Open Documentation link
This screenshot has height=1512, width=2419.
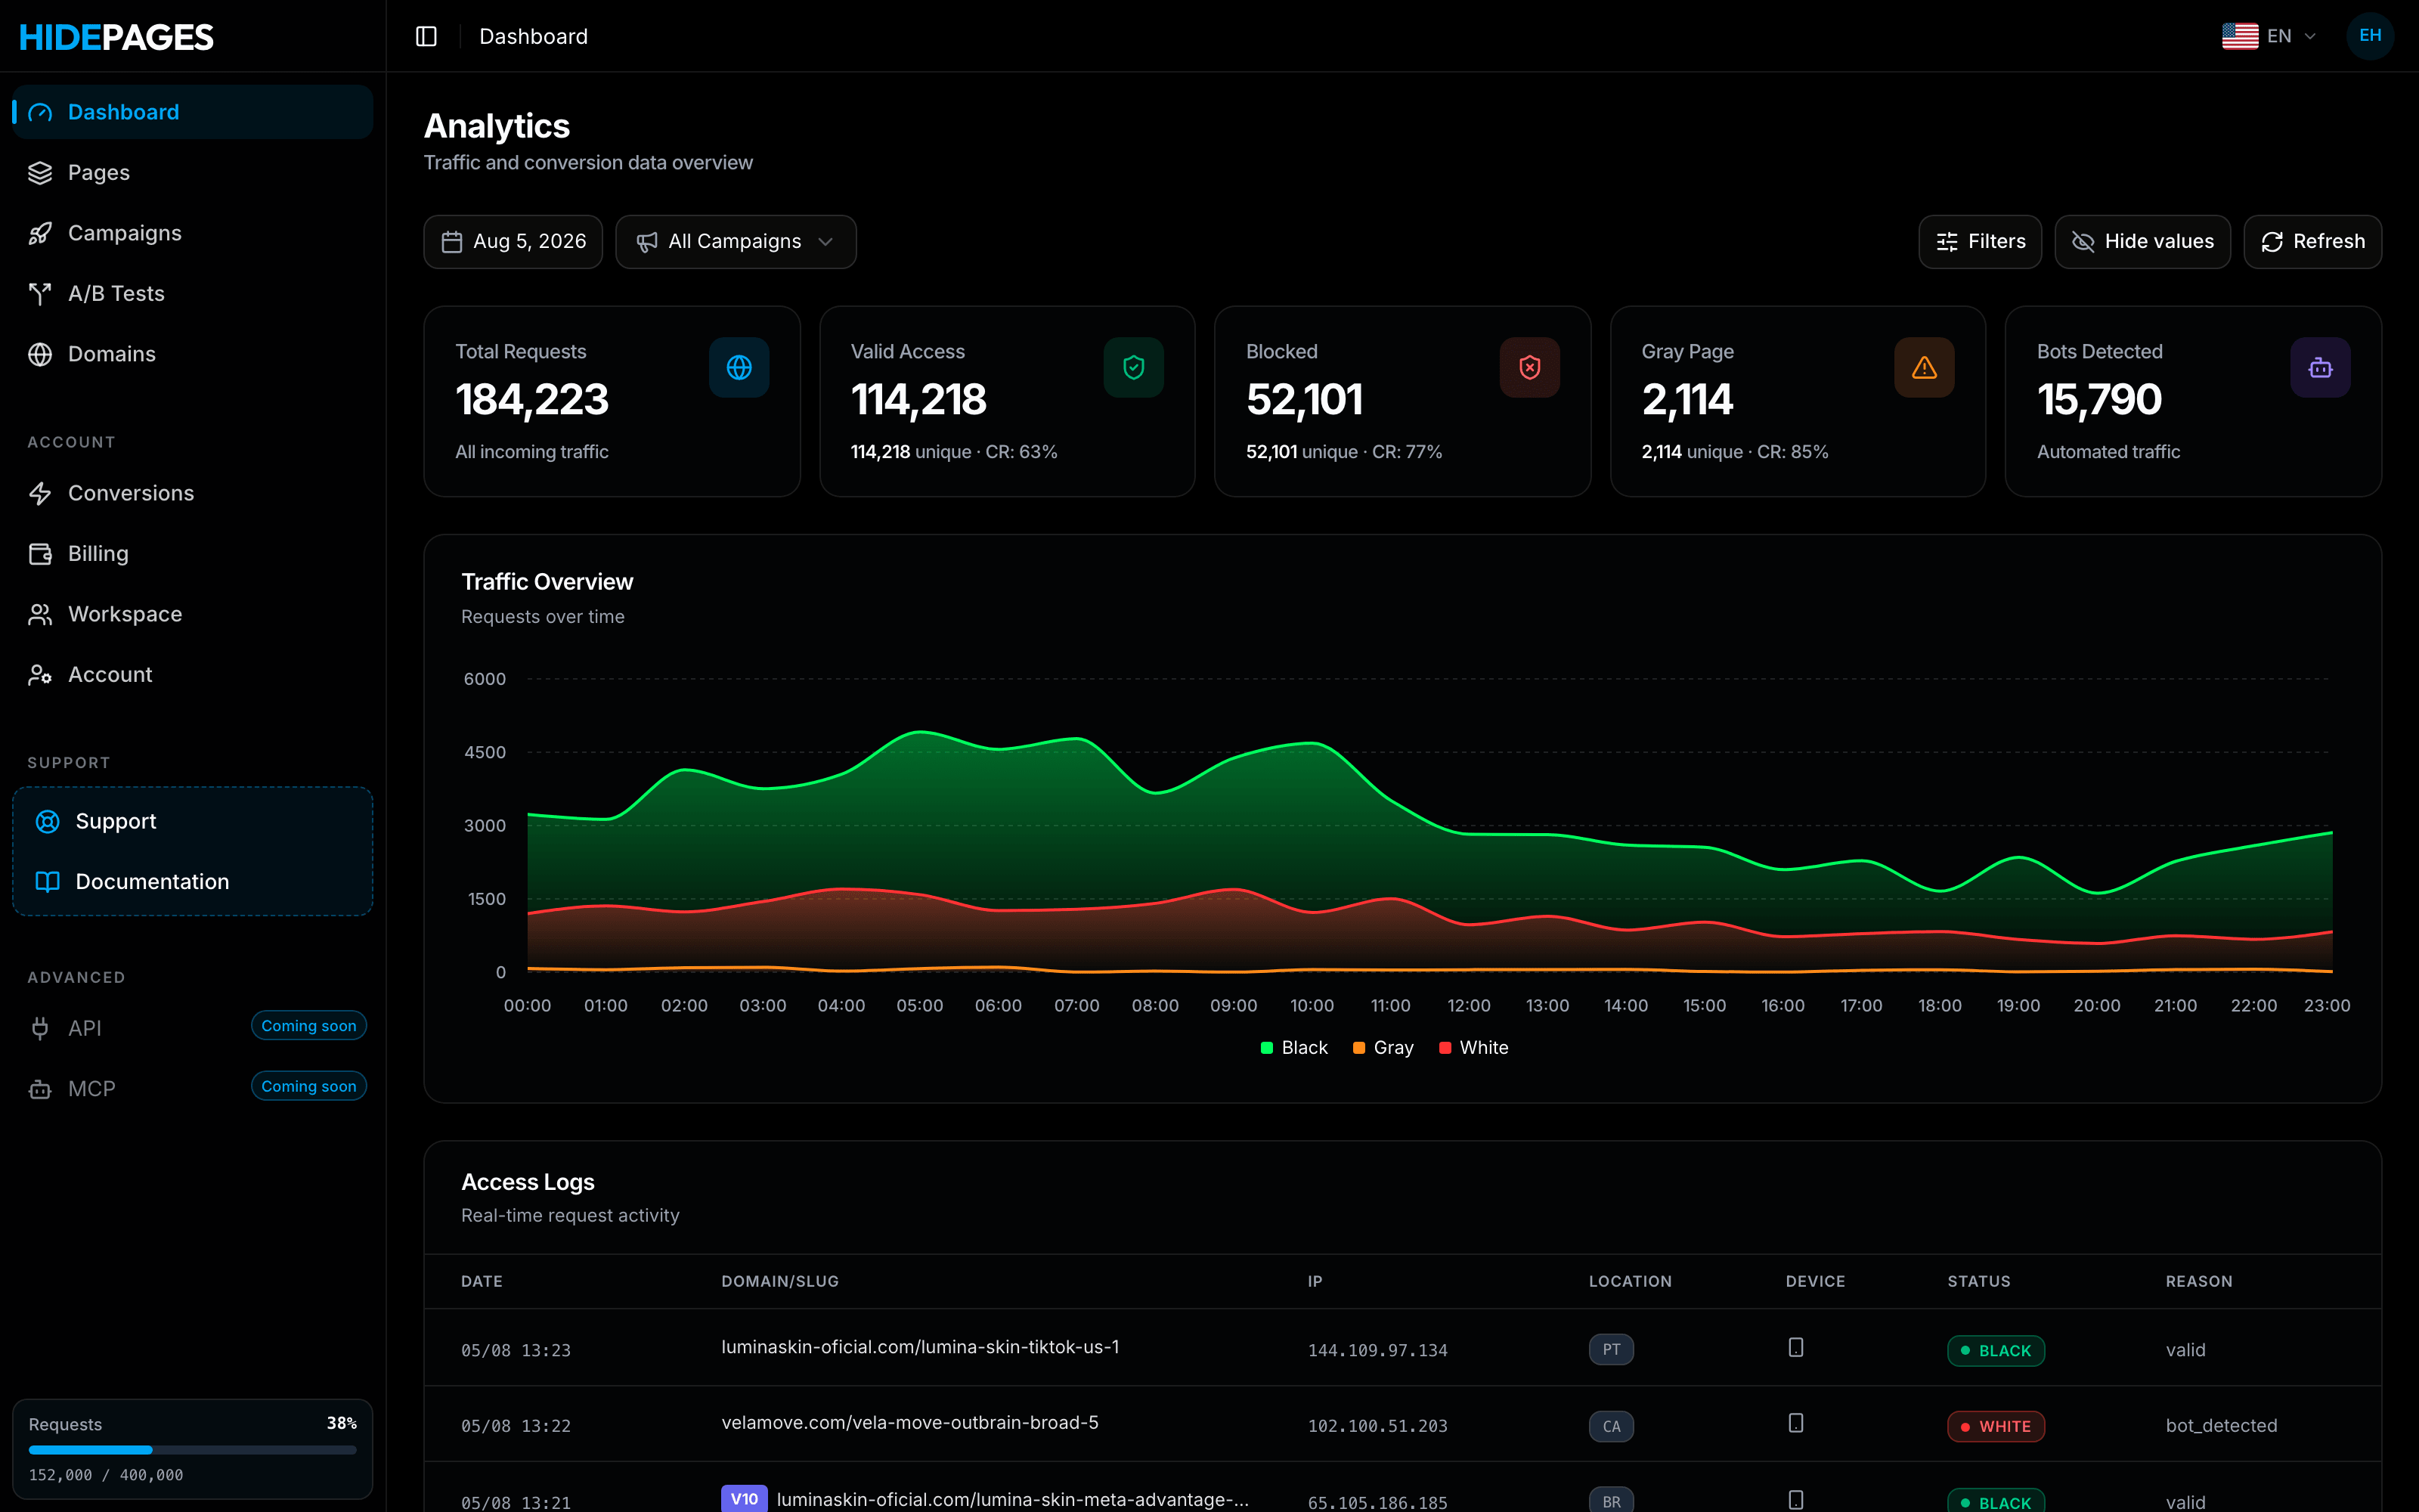(192, 881)
